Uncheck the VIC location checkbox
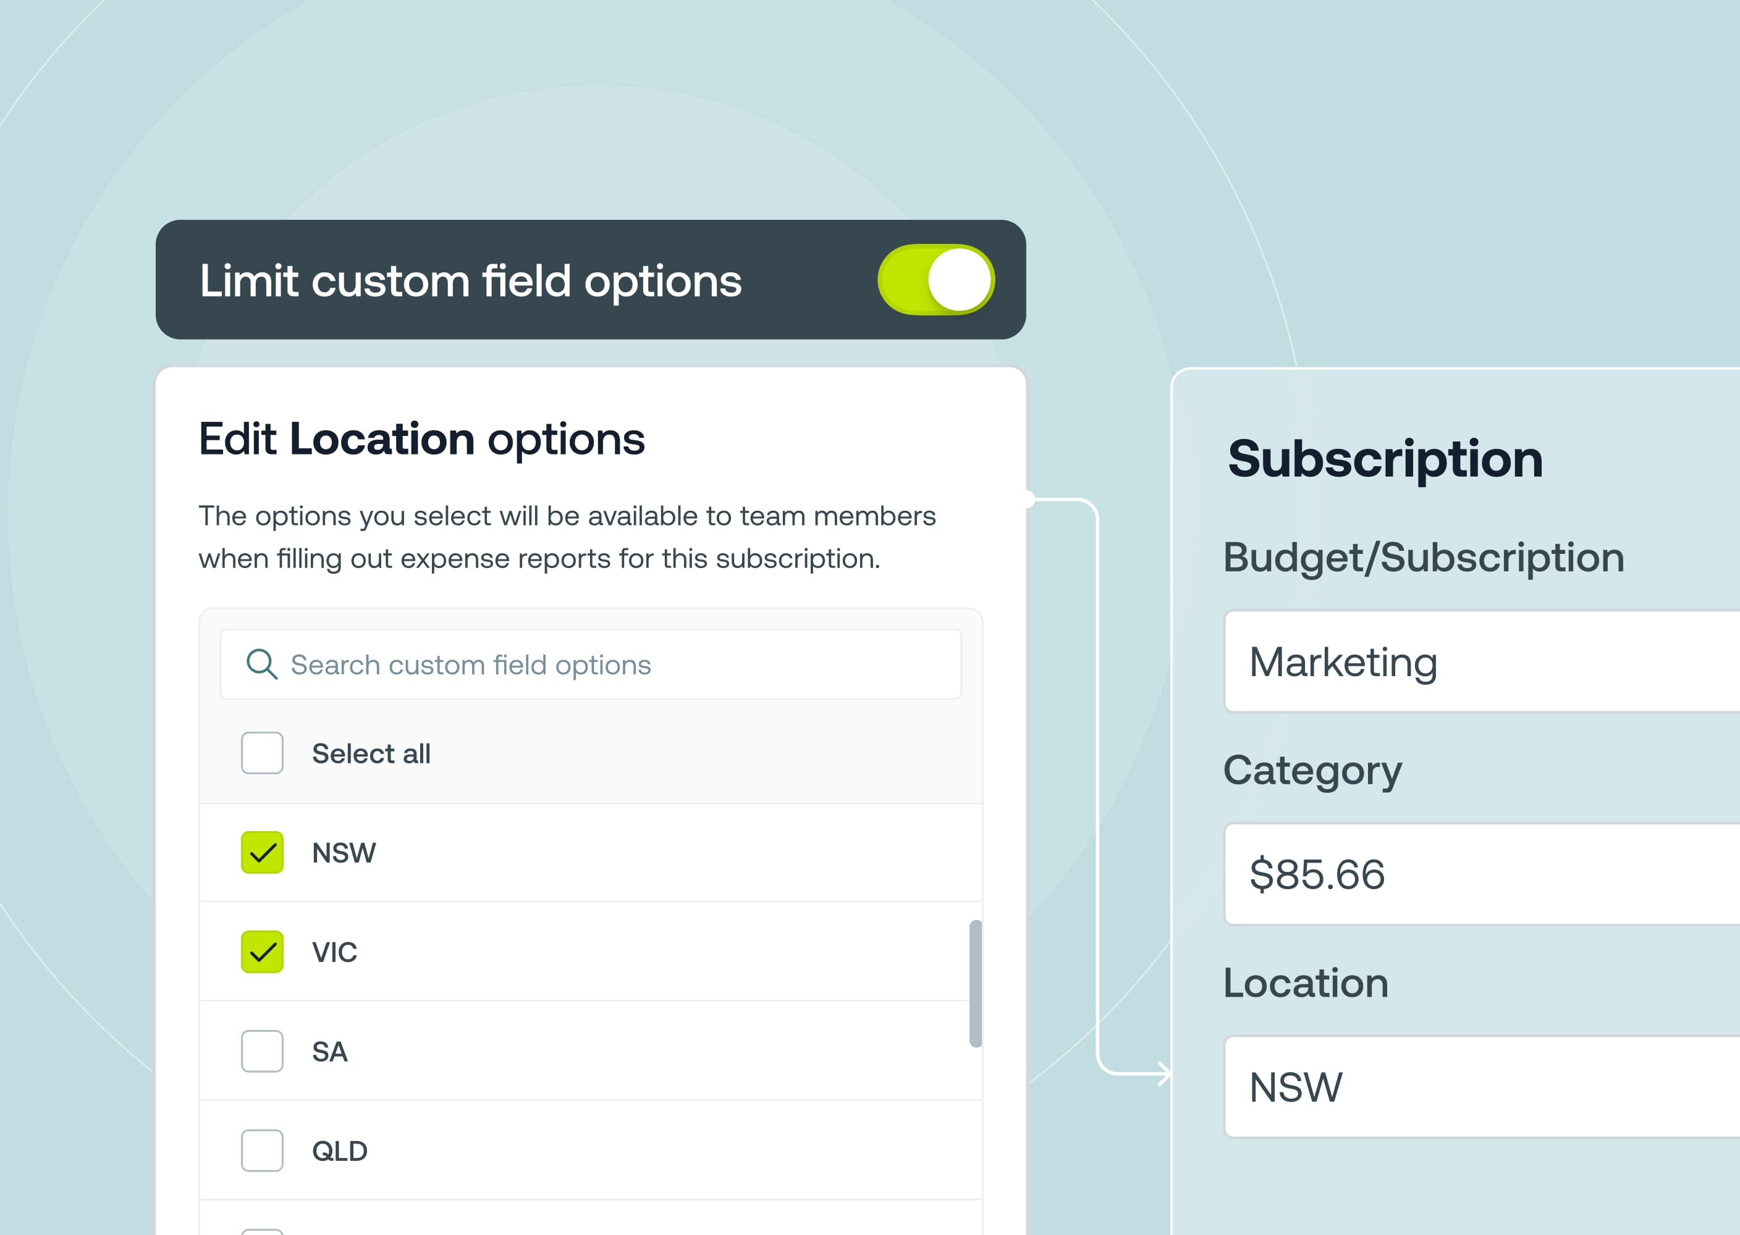Viewport: 1740px width, 1235px height. coord(262,952)
